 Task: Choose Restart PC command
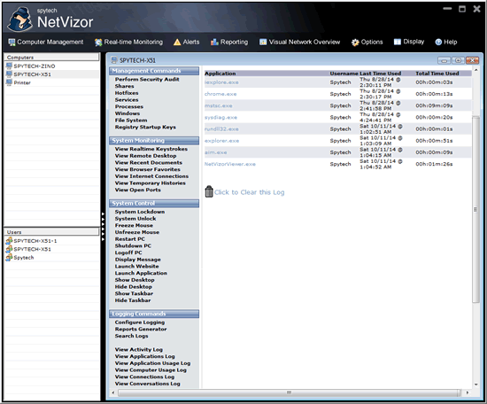tap(130, 239)
